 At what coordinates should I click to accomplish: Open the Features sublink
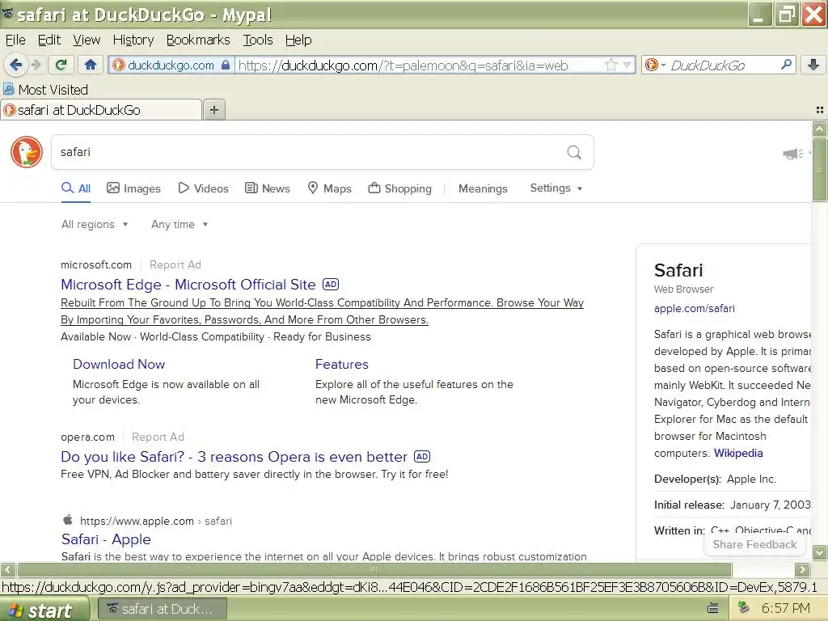[x=342, y=365]
